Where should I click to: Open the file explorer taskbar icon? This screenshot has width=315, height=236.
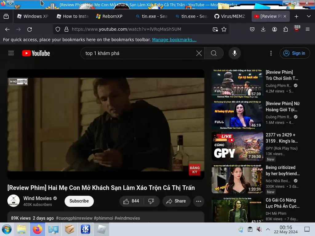[22, 229]
